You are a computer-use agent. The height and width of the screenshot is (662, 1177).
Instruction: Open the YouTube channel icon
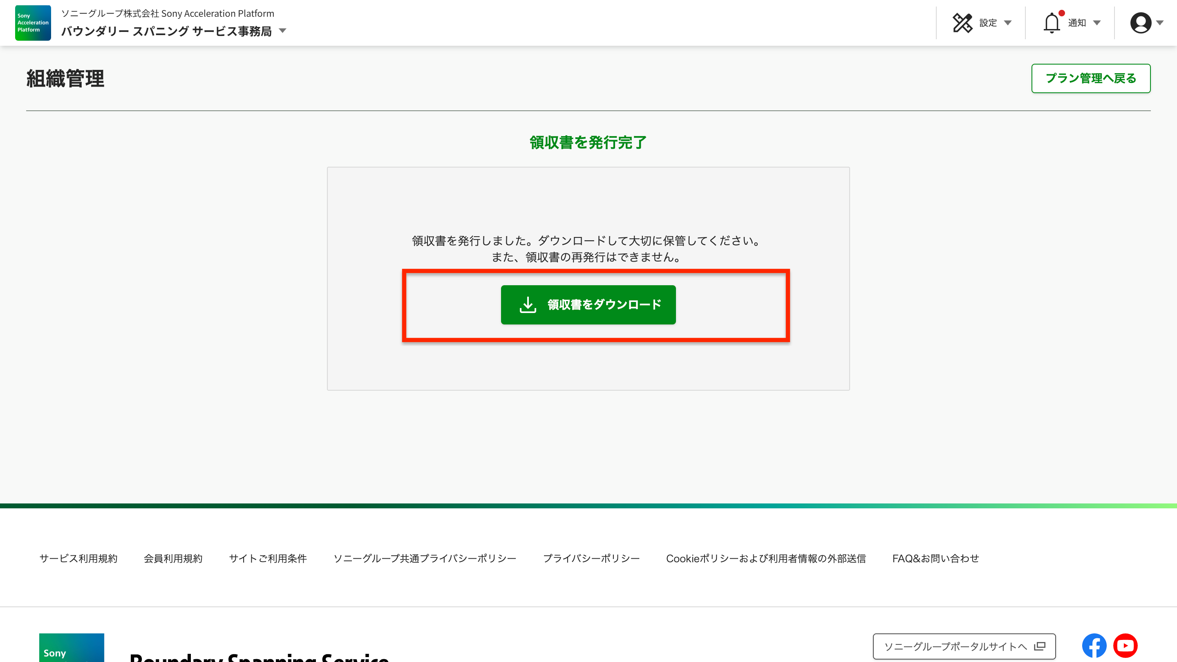pyautogui.click(x=1125, y=646)
